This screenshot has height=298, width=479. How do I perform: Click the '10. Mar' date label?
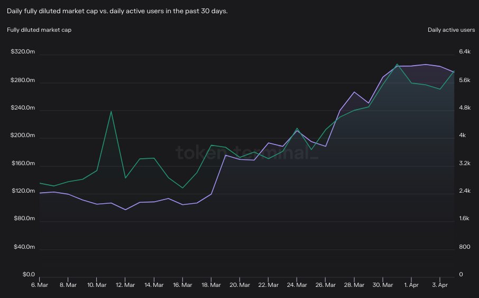97,285
